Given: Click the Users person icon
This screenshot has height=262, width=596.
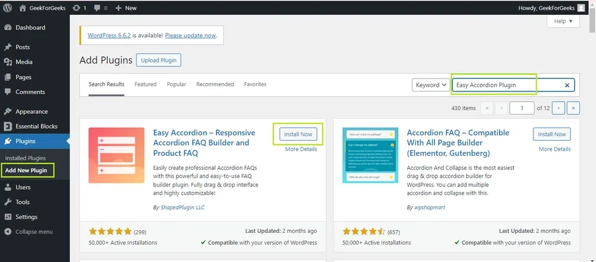Looking at the screenshot, I should tap(8, 187).
